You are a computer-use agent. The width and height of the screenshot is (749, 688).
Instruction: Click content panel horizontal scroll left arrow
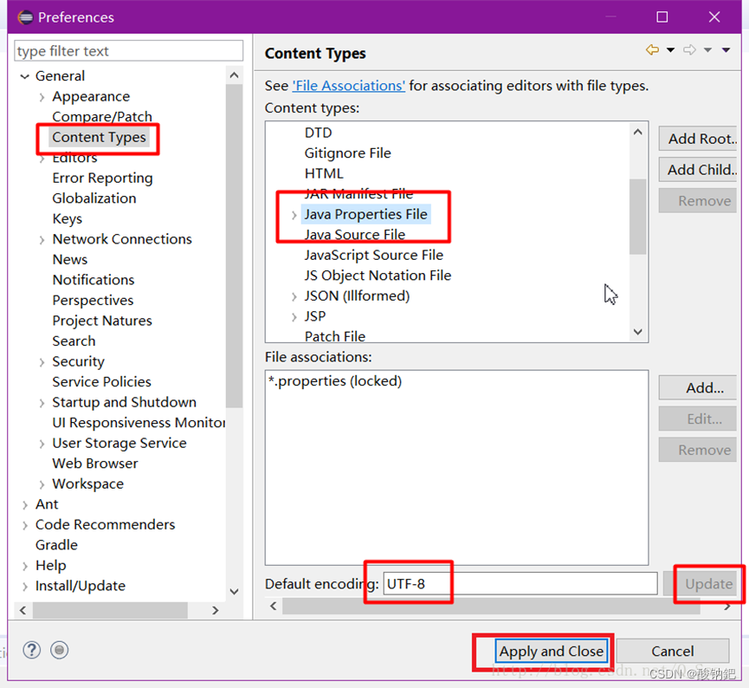[x=274, y=607]
